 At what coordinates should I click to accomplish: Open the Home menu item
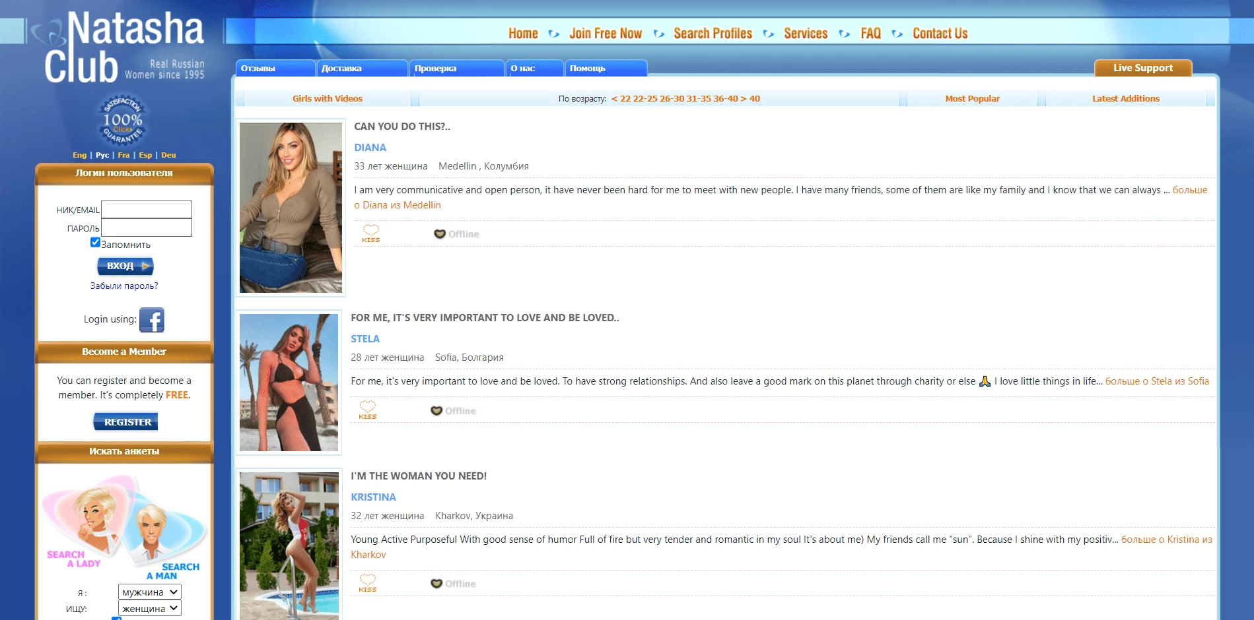click(523, 34)
